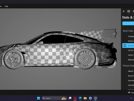Select Gloss/Roughness under Texture Data
The image size is (134, 101).
point(131,85)
